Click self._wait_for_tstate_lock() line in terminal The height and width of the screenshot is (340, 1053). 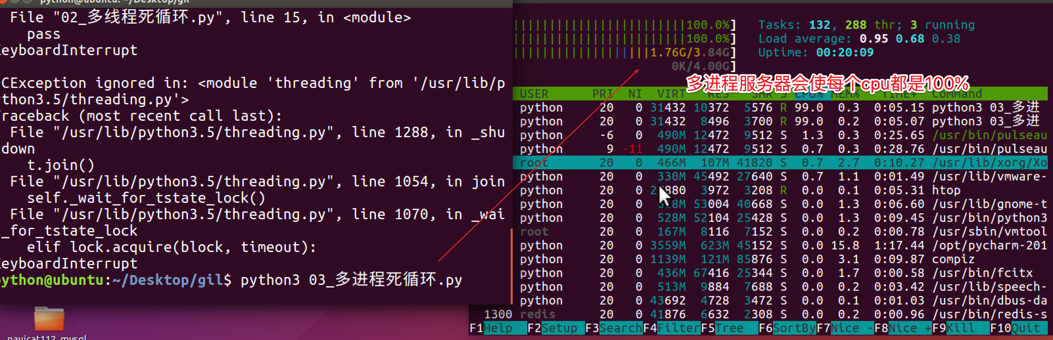point(146,198)
